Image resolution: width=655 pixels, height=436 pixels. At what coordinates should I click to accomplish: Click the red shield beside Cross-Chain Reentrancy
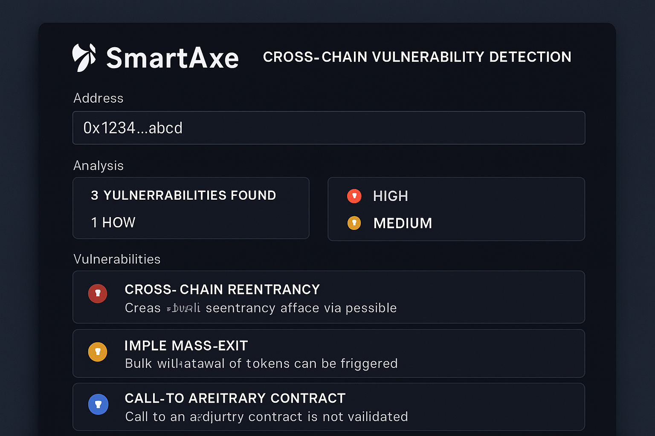coord(98,293)
